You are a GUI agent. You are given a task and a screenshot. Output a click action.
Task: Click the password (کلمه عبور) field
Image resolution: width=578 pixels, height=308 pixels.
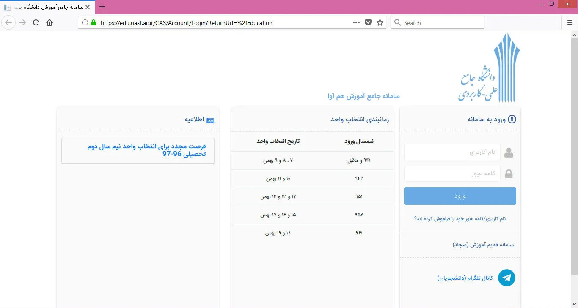[x=452, y=174]
